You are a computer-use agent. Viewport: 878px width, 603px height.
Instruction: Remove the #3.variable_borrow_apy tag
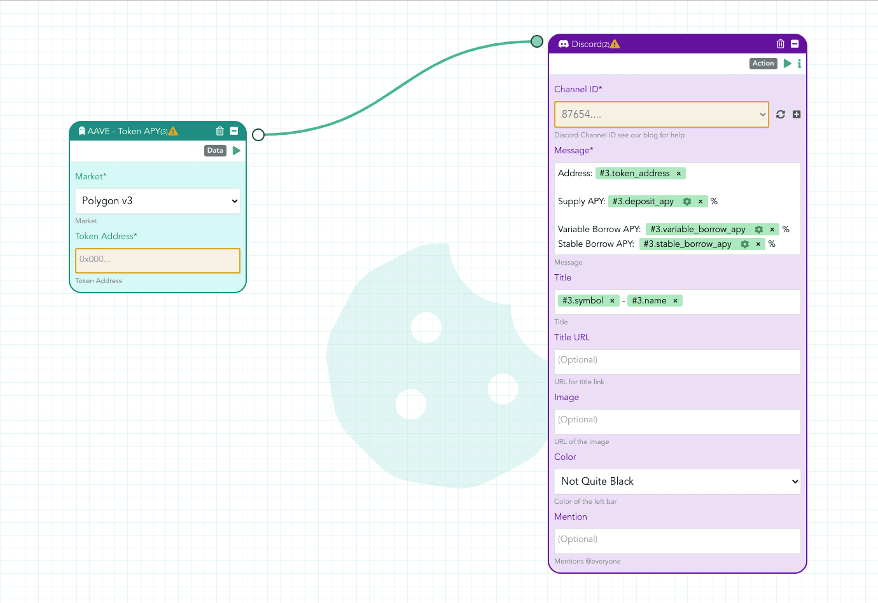(x=772, y=230)
